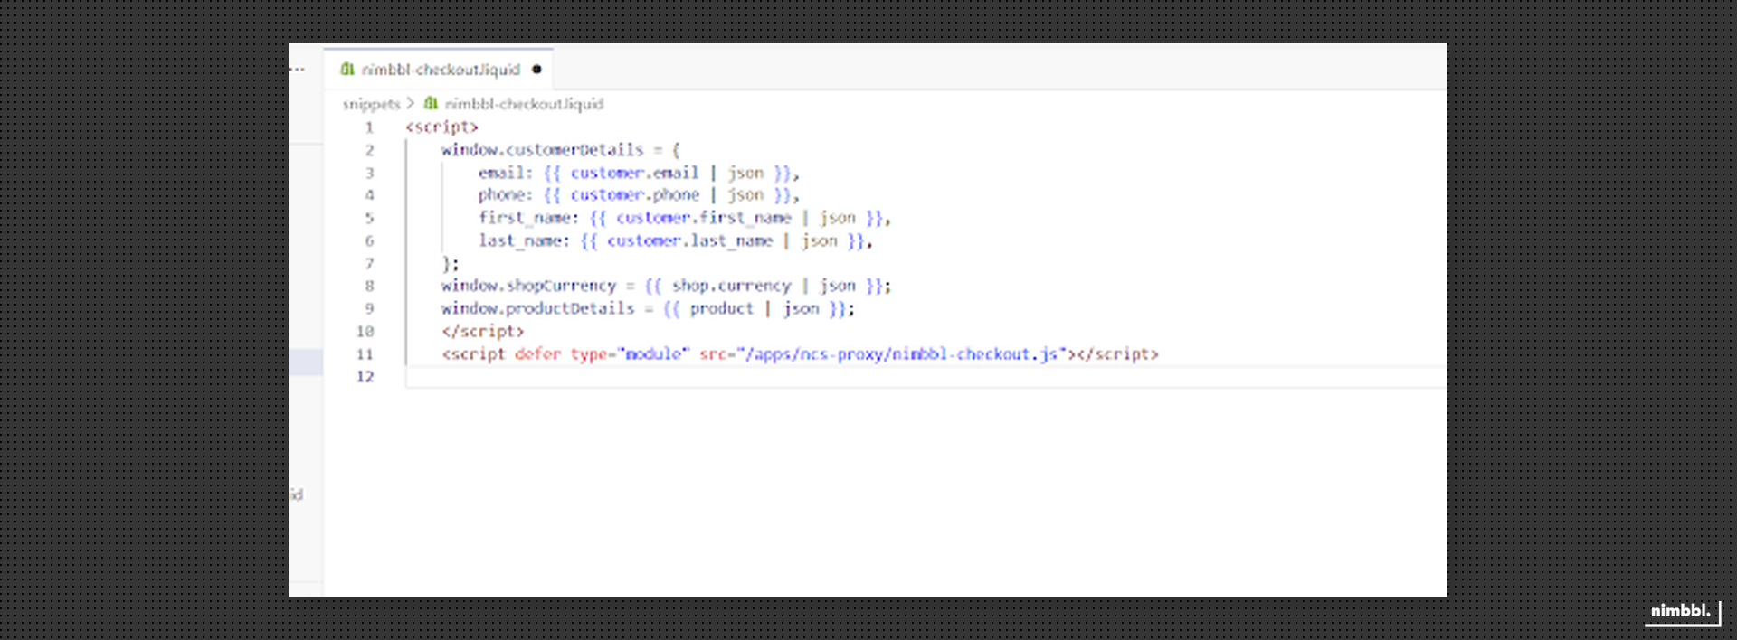This screenshot has width=1737, height=640.
Task: Click line number 12 in gutter
Action: (365, 377)
